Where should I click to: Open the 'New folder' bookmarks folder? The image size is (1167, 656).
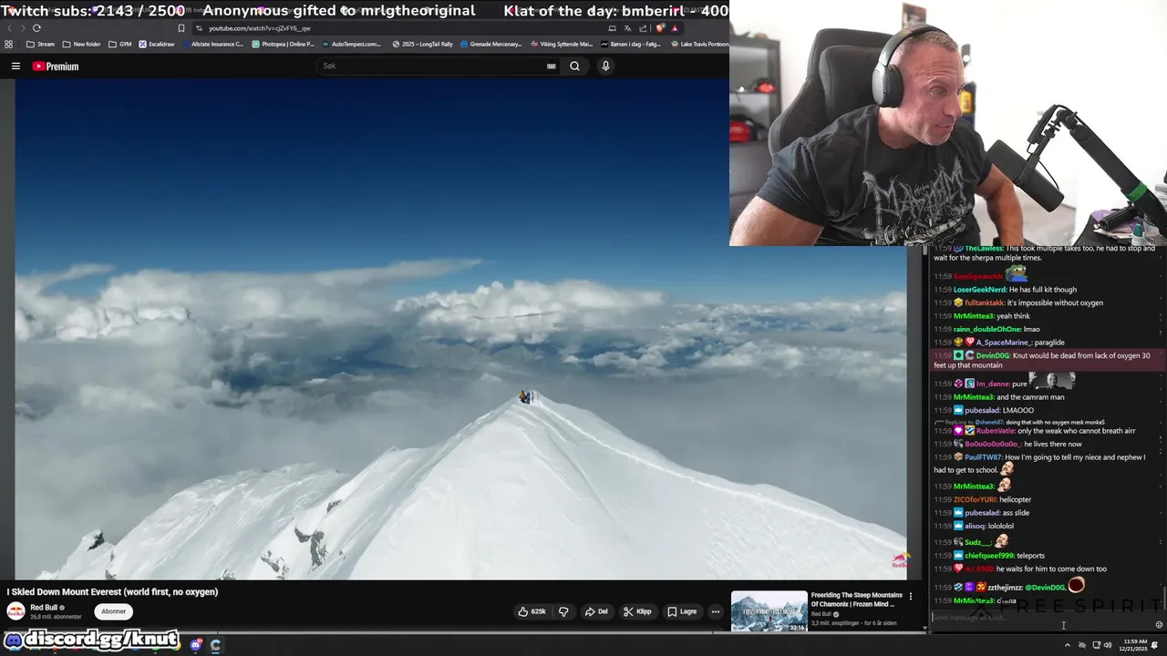(82, 44)
